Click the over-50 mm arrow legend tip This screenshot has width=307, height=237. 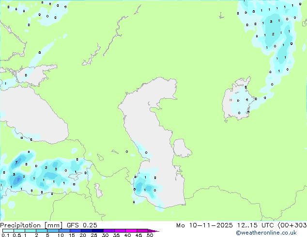153,231
